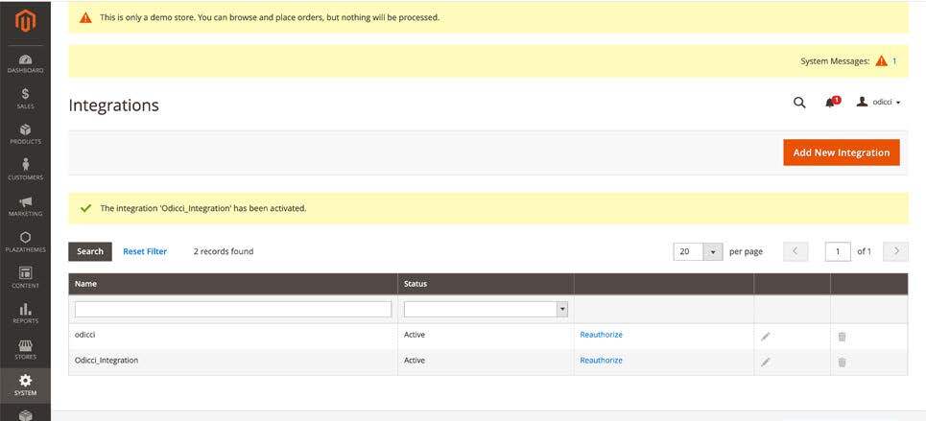
Task: Open the notifications bell icon
Action: 831,103
